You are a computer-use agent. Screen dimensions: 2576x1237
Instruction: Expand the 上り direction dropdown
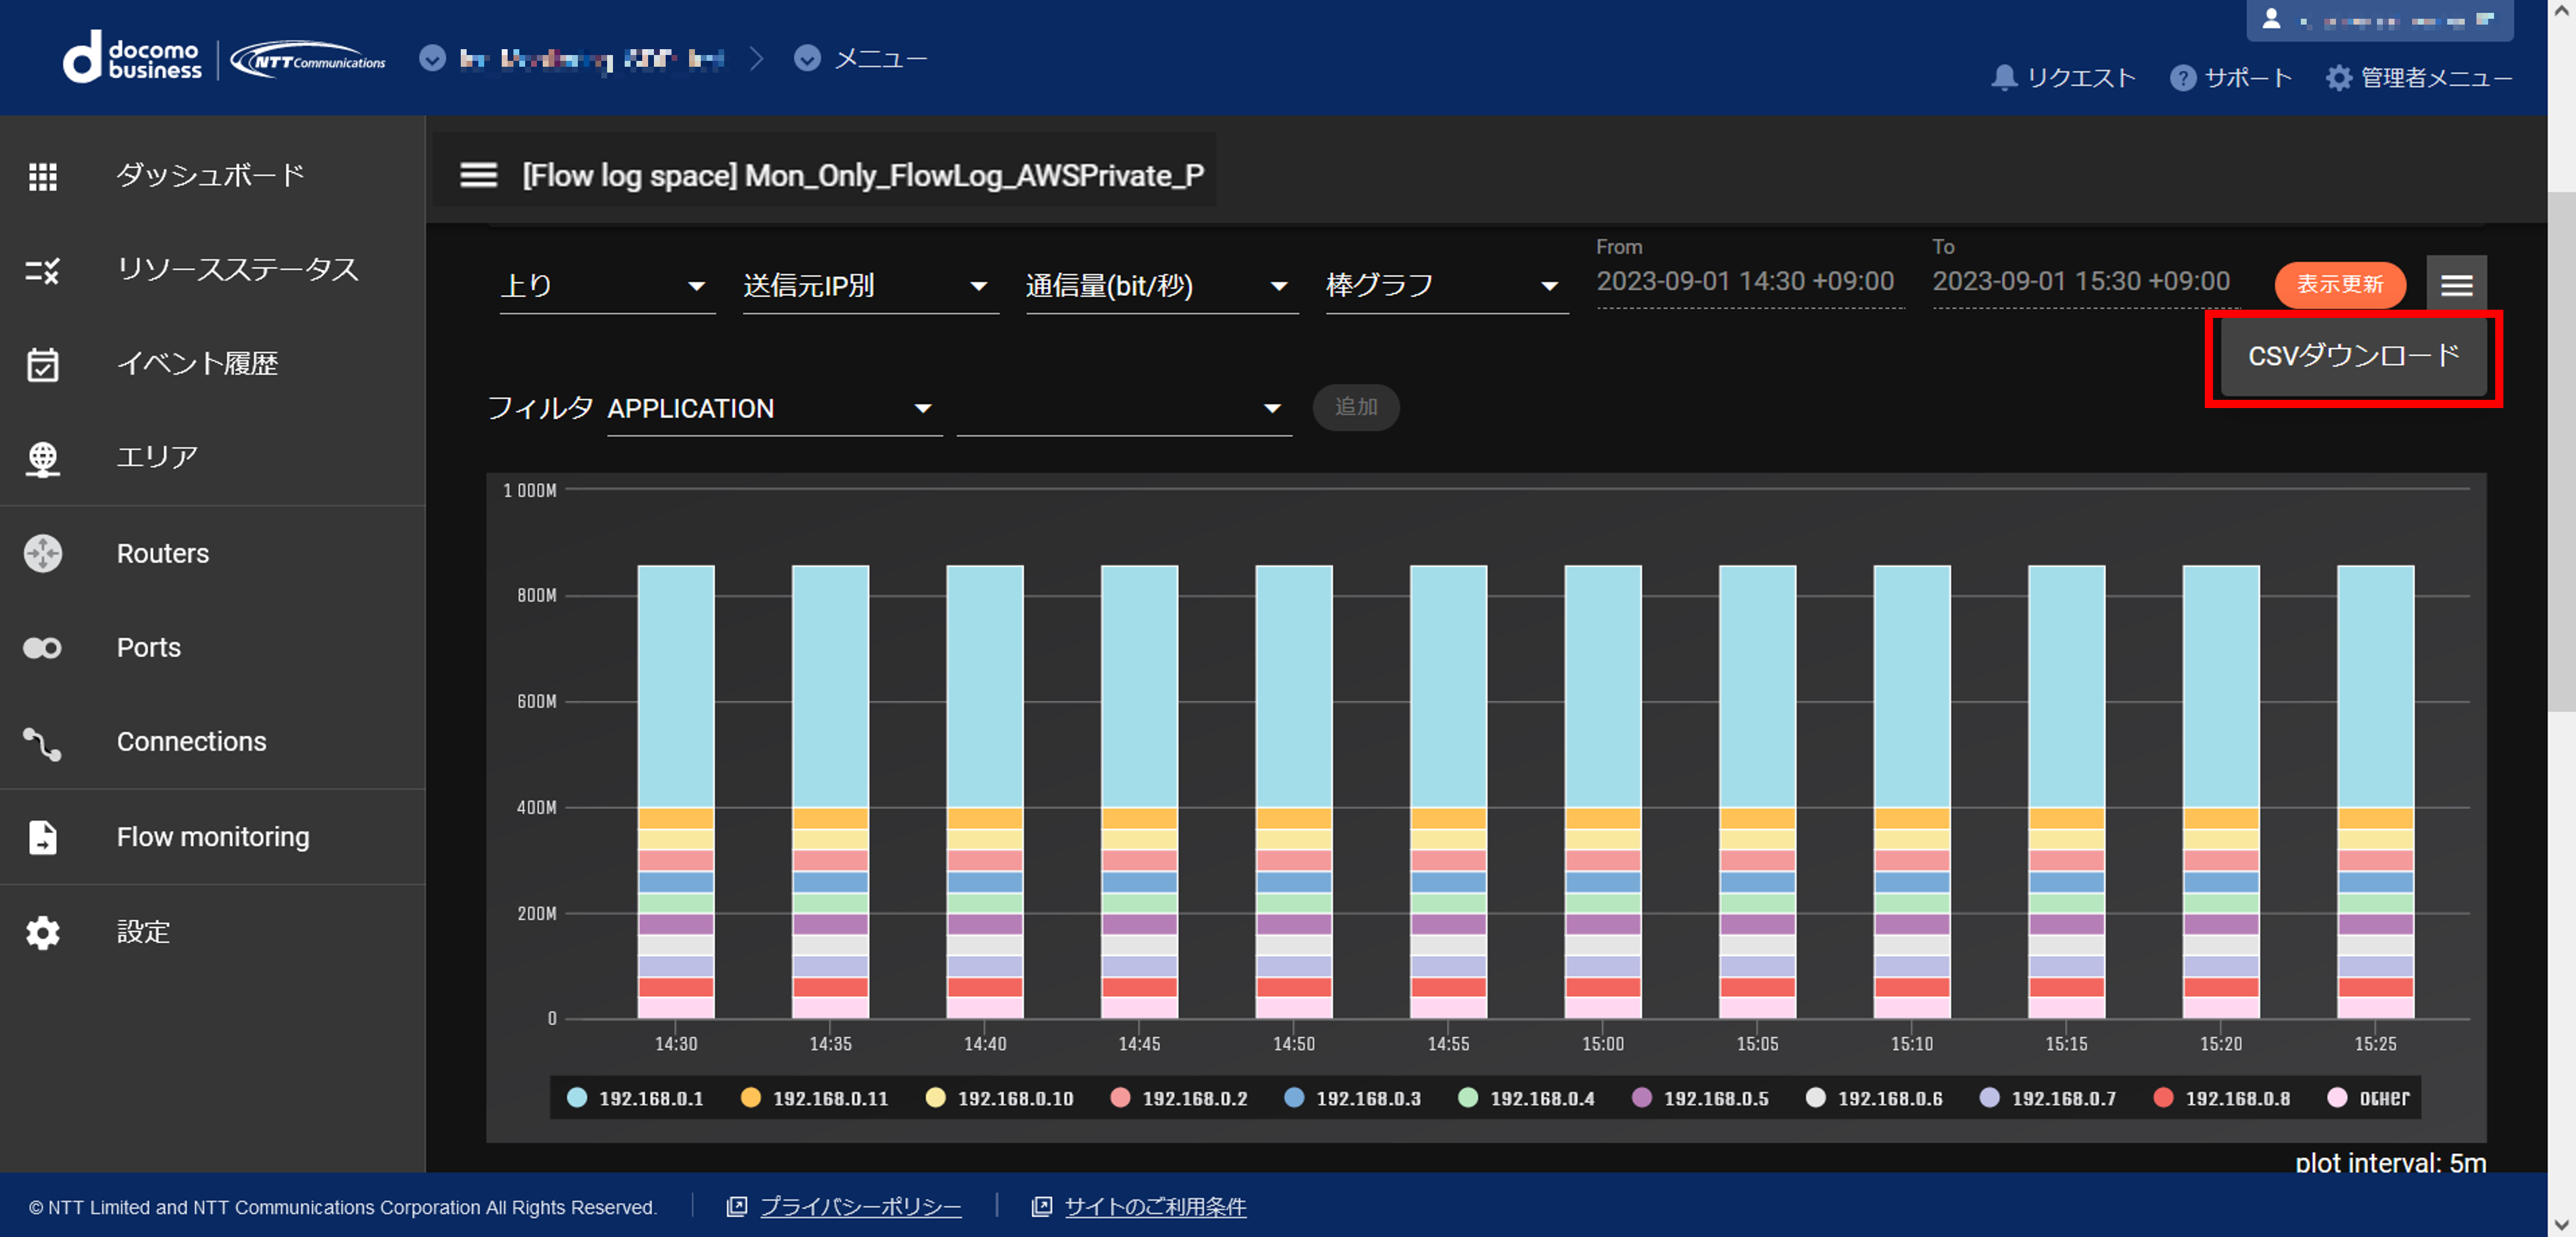607,286
